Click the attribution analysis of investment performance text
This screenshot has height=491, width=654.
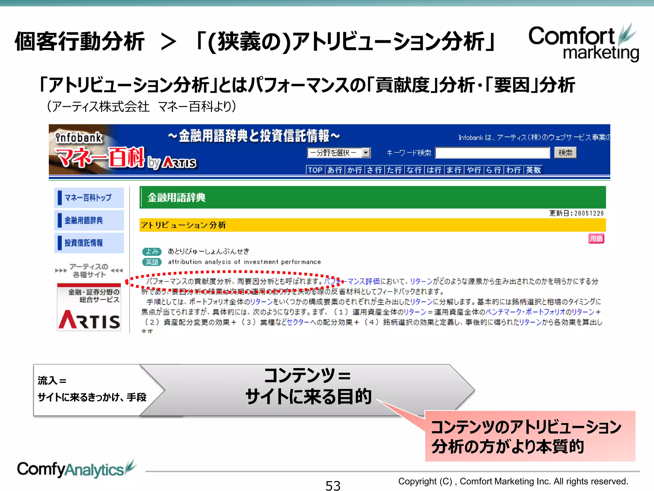coord(244,262)
